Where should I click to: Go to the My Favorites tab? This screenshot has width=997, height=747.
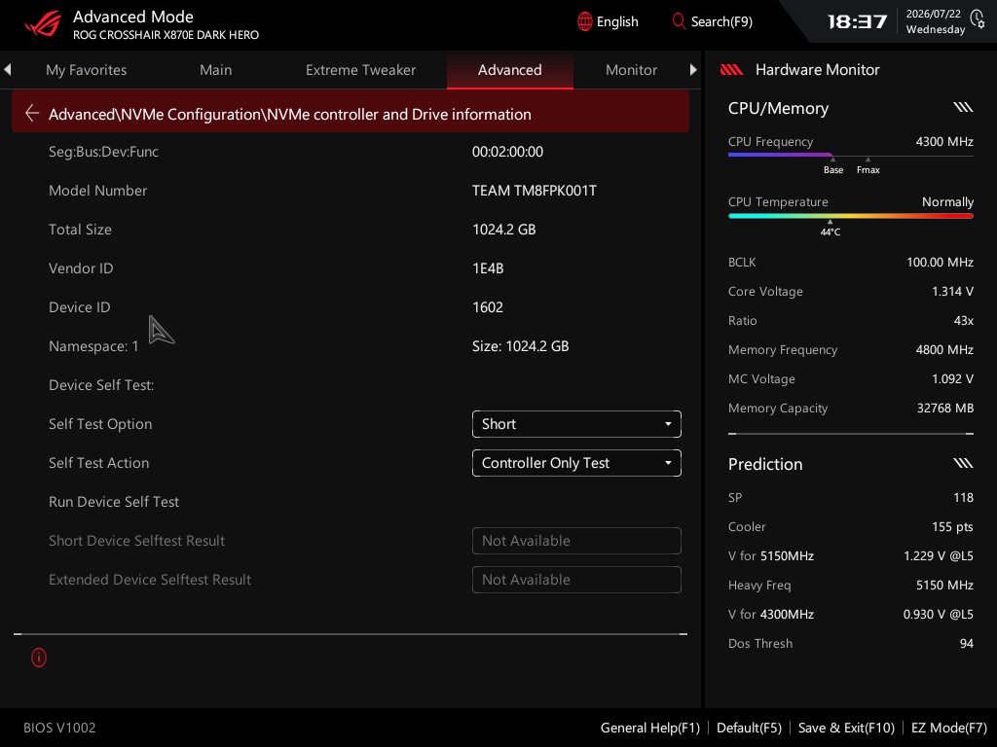click(87, 70)
